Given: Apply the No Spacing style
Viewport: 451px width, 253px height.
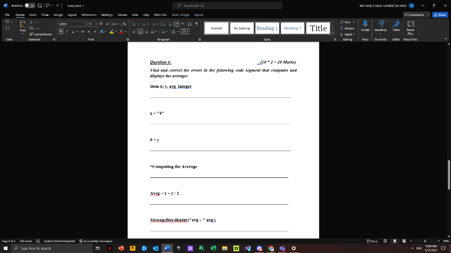Looking at the screenshot, I should [242, 28].
